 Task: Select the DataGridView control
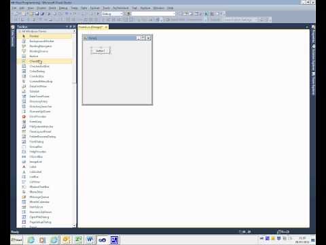(x=45, y=86)
